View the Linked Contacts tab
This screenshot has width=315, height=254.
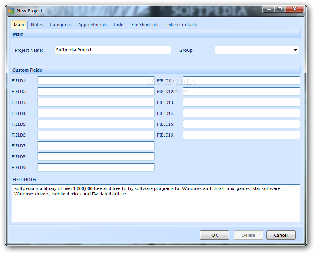point(181,25)
